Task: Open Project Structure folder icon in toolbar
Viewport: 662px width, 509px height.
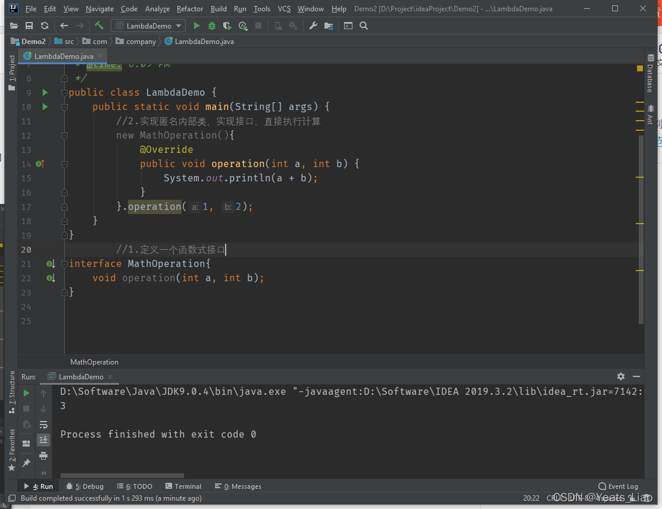Action: (x=329, y=26)
